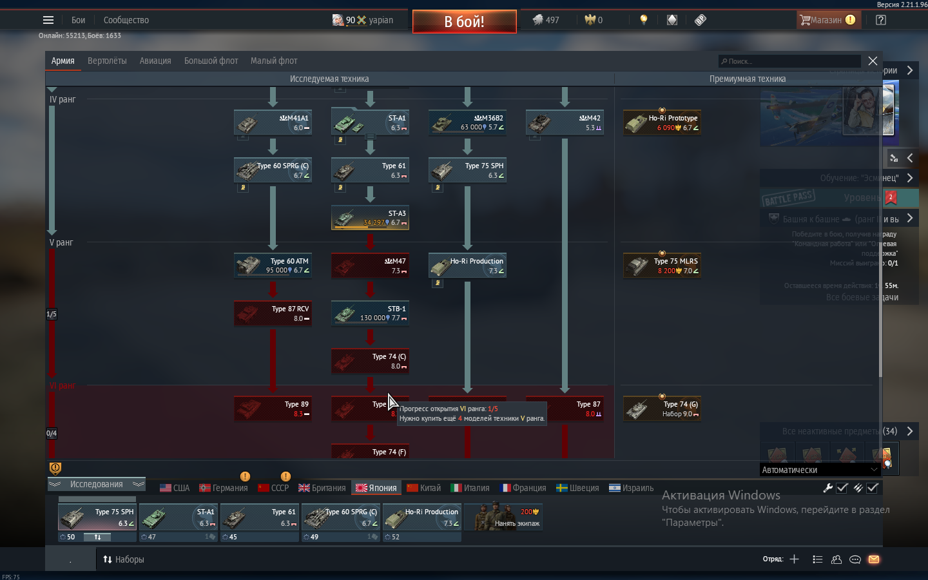The height and width of the screenshot is (580, 928).
Task: Open the chat bubble icon
Action: (855, 559)
